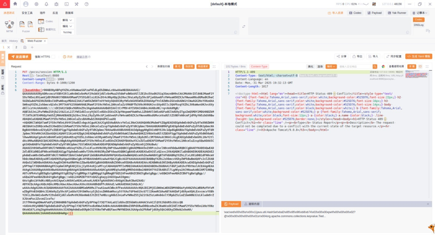Image resolution: width=435 pixels, height=235 pixels.
Task: Go to previous request with left chevron
Action: pyautogui.click(x=147, y=67)
